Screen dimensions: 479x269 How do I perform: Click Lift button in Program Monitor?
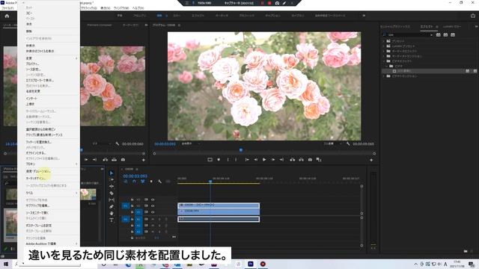[x=293, y=159]
